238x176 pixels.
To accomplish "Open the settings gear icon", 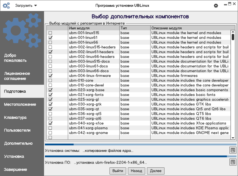I will pos(216,6).
